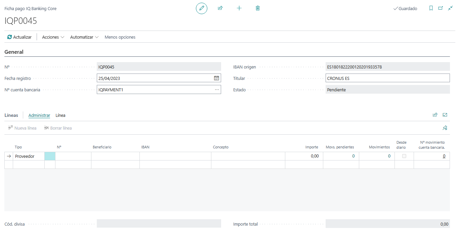
Task: Click the share icon in header
Action: (x=220, y=8)
